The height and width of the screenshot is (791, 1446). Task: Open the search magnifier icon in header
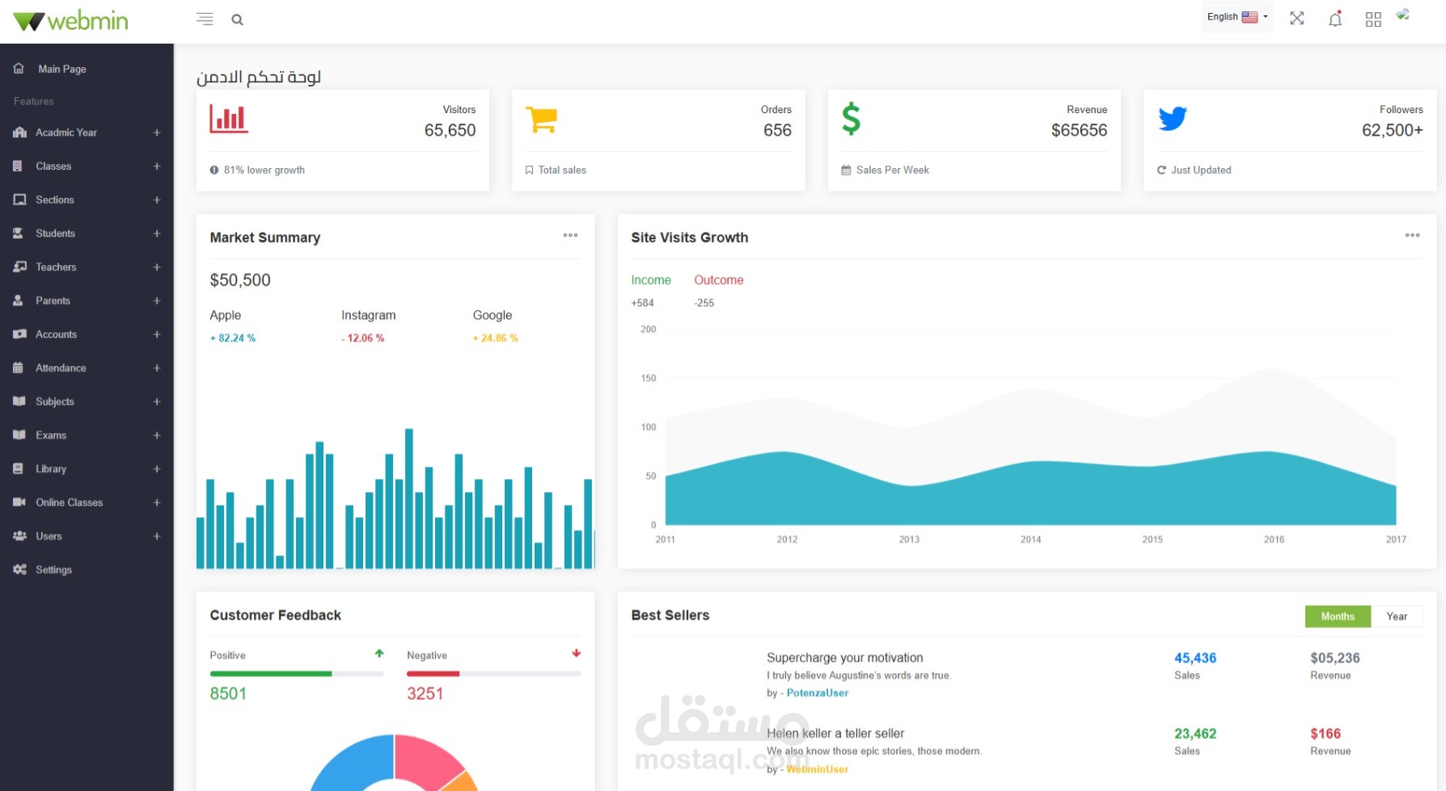click(237, 19)
